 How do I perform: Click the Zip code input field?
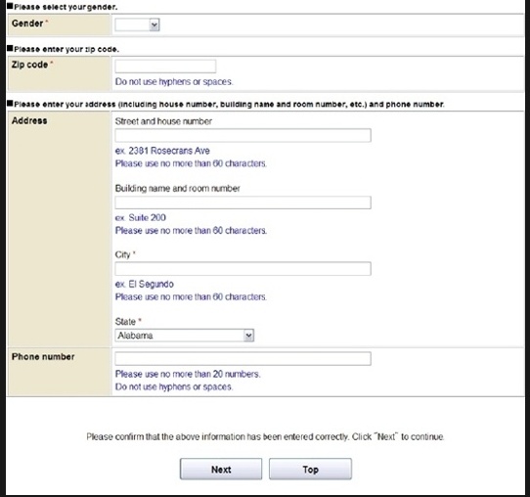(165, 67)
